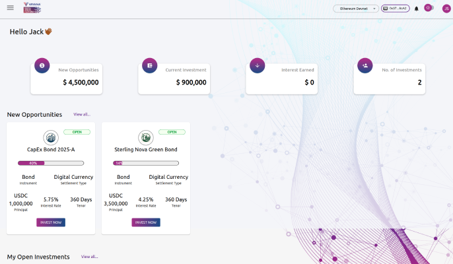The image size is (453, 264).
Task: Click the 0x37 wallet address chip
Action: tap(395, 9)
